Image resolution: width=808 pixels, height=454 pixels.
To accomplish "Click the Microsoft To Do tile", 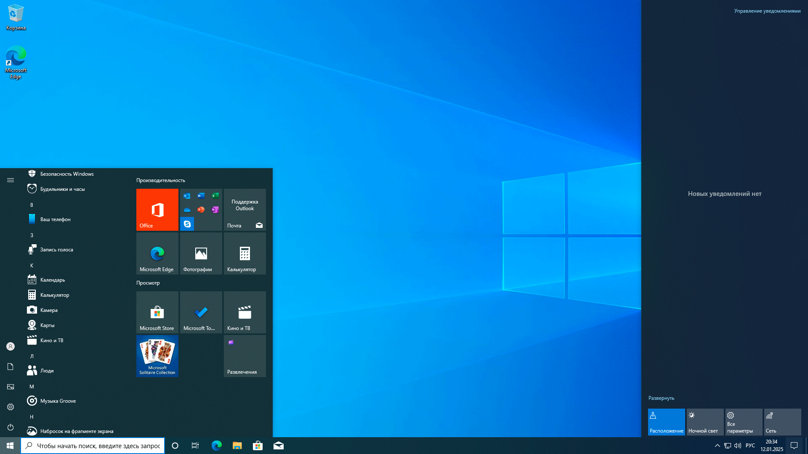I will click(x=201, y=312).
